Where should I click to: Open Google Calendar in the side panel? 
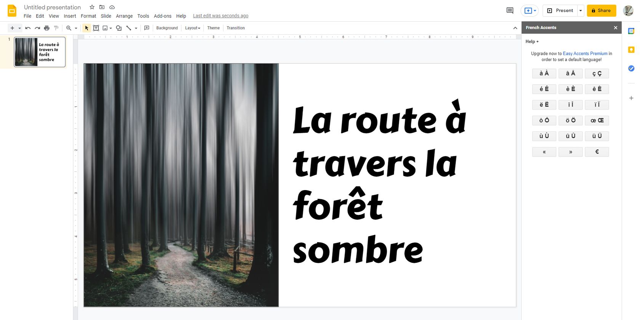[631, 31]
